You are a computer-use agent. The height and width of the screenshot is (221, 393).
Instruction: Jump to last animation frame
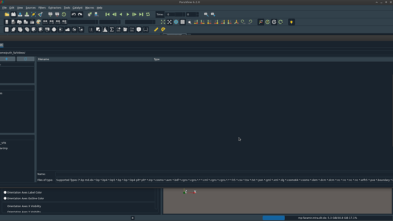[141, 14]
